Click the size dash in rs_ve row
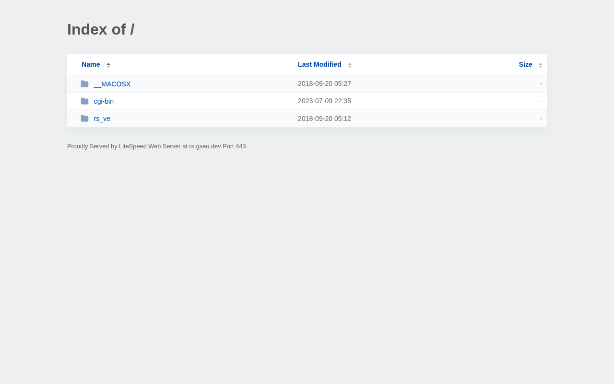The width and height of the screenshot is (614, 384). tap(541, 119)
